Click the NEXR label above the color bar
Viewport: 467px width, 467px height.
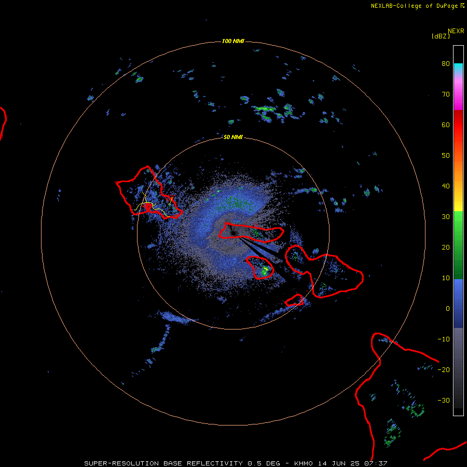click(456, 31)
